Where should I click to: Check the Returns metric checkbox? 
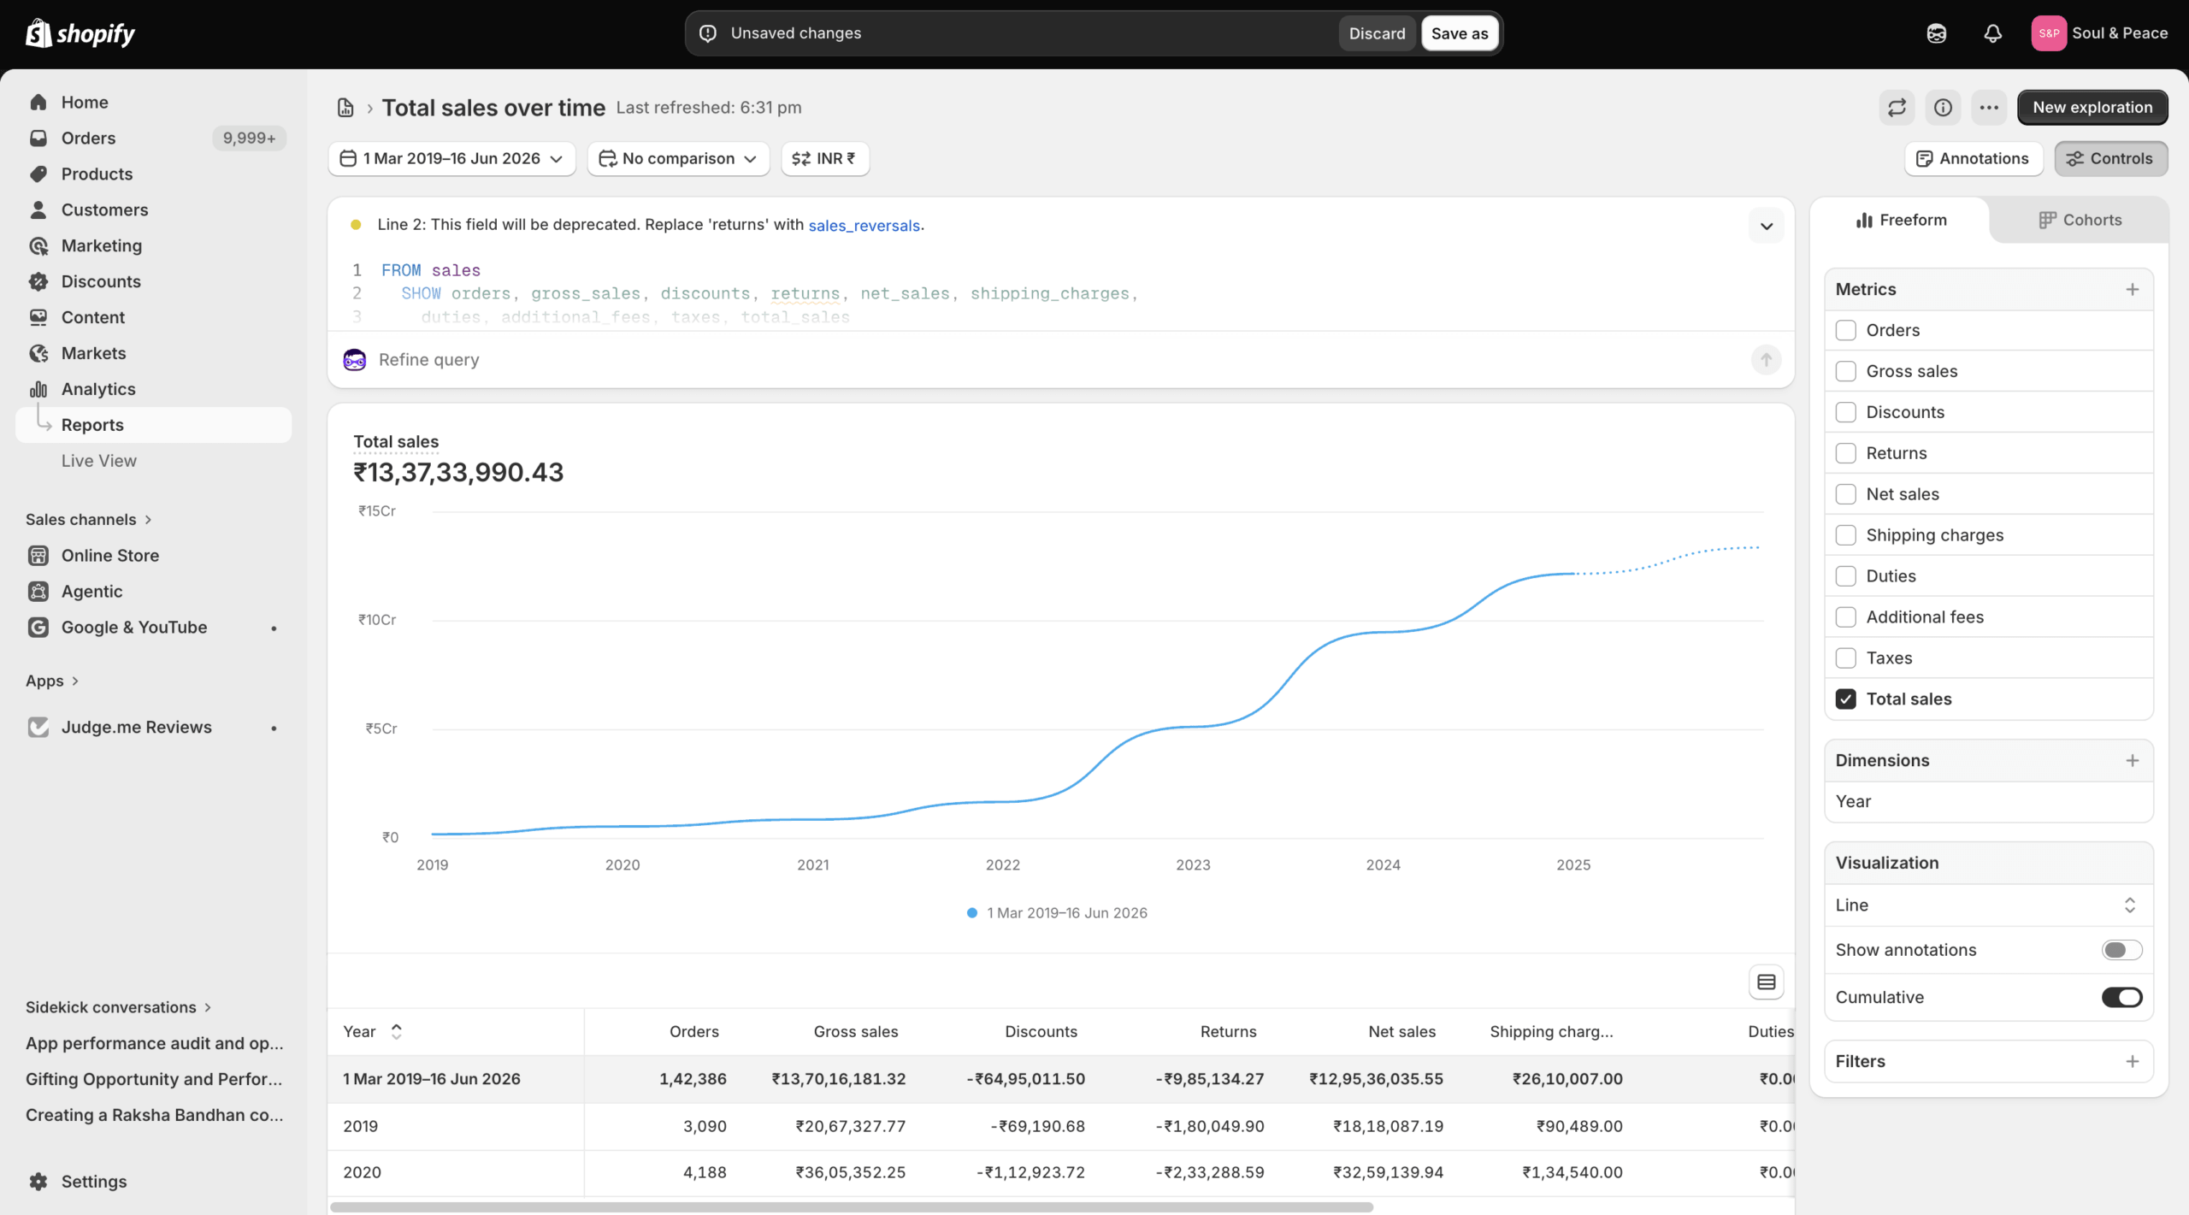tap(1846, 454)
